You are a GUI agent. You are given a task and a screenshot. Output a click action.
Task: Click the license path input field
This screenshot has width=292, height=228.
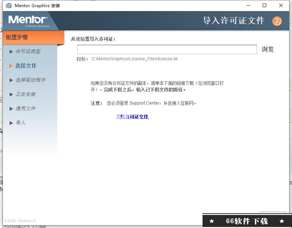167,49
